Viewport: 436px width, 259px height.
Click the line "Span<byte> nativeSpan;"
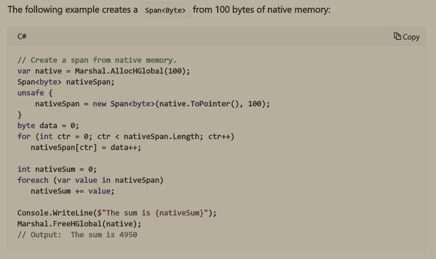[66, 82]
